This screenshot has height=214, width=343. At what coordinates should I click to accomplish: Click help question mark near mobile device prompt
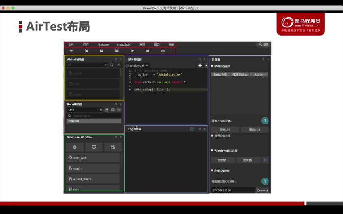pyautogui.click(x=265, y=121)
